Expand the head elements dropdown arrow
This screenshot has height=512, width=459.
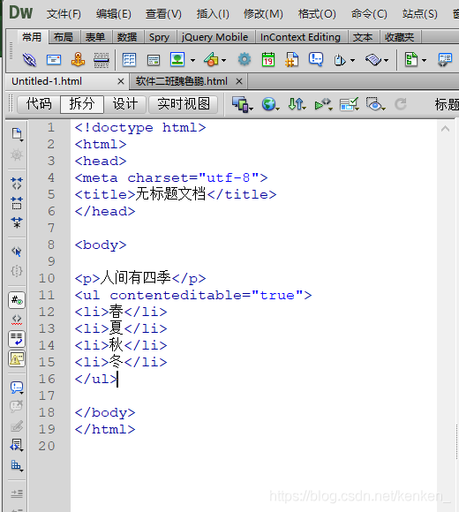click(352, 60)
